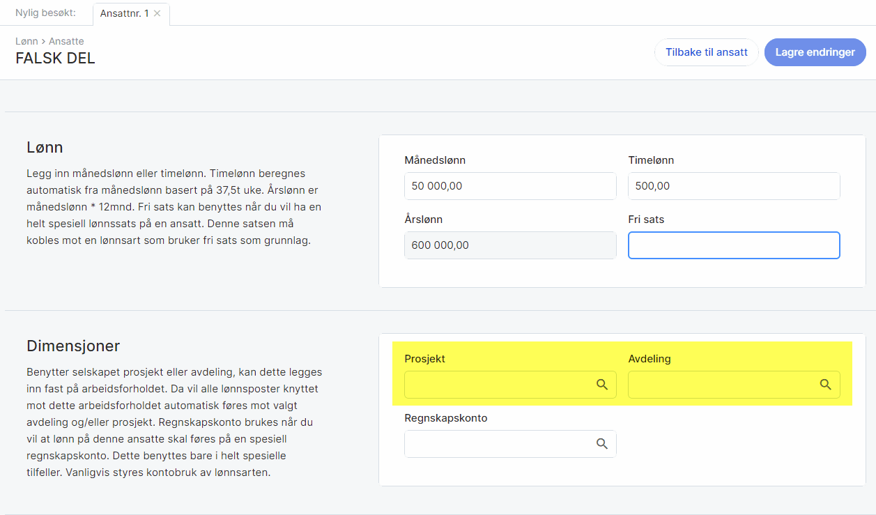This screenshot has width=876, height=515.
Task: Save with the Lagre endringer button
Action: (x=815, y=52)
